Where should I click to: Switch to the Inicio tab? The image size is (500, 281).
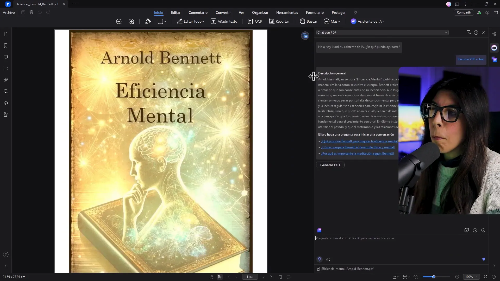coord(158,12)
